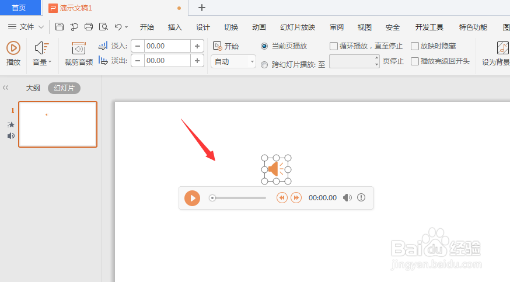Select the orange speaker audio object on slide
The width and height of the screenshot is (510, 282).
pyautogui.click(x=276, y=169)
